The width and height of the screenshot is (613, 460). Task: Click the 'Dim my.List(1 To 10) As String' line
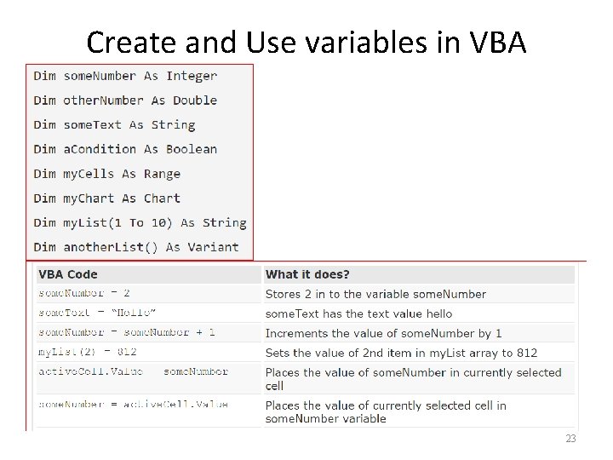[140, 223]
